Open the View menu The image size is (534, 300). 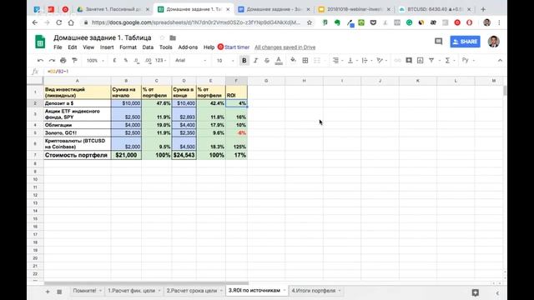pos(88,47)
